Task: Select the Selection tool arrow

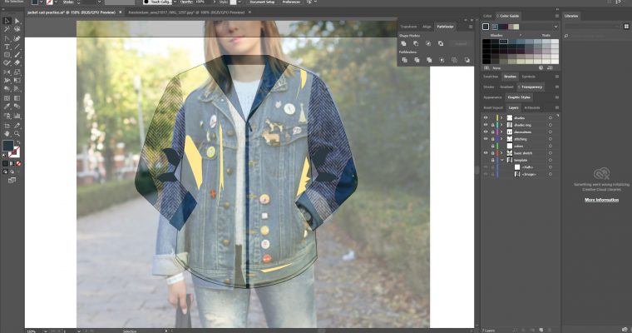Action: point(7,21)
